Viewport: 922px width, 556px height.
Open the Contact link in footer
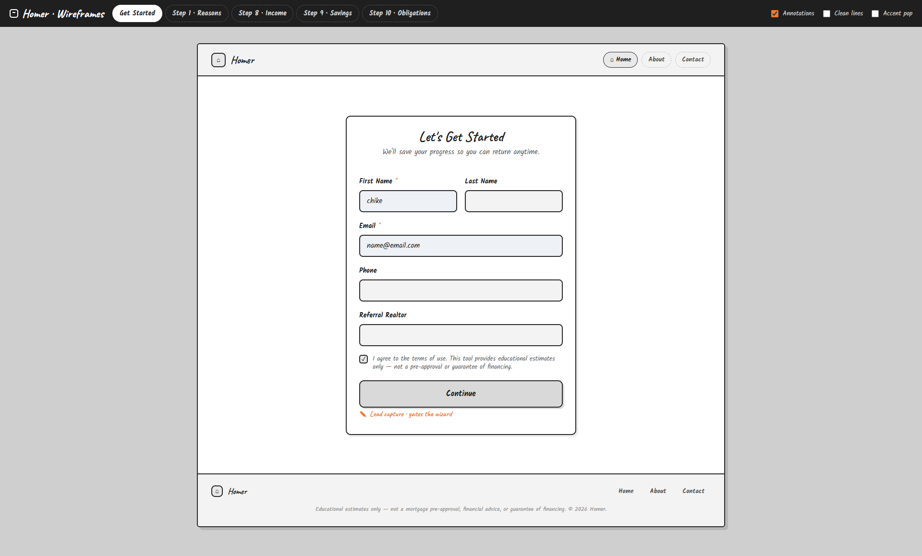point(693,491)
